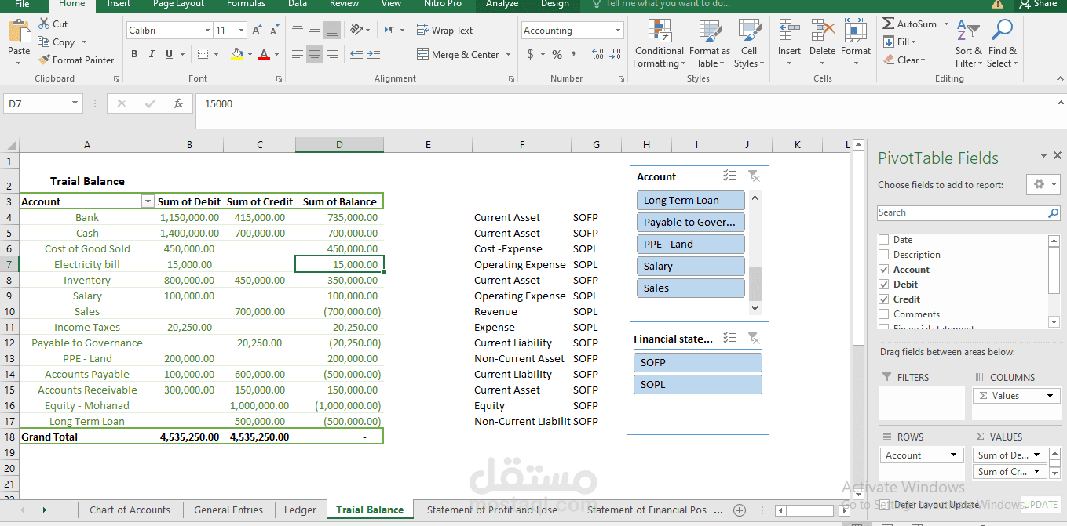
Task: Open Conditional Formatting icon in Styles
Action: [x=659, y=31]
